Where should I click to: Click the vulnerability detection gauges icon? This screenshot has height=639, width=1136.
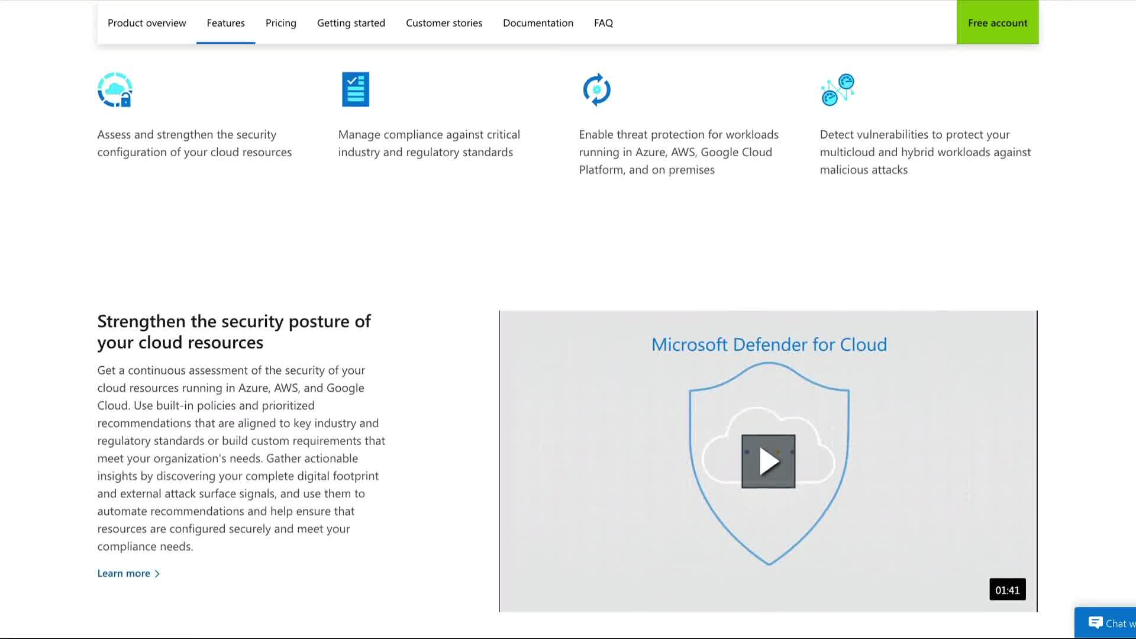tap(837, 90)
